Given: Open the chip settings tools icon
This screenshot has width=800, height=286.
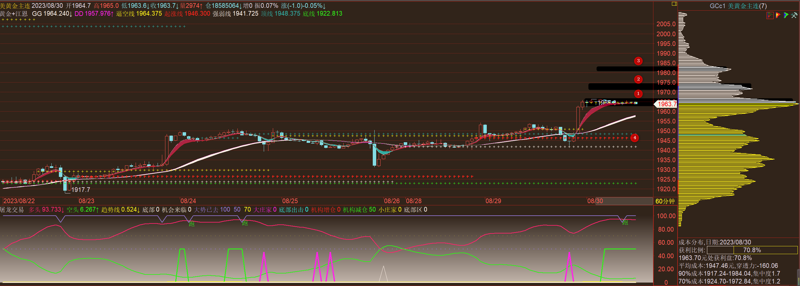Looking at the screenshot, I should (x=794, y=15).
